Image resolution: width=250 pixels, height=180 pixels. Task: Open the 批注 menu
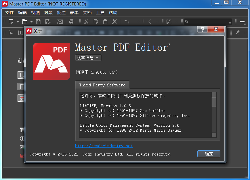pos(61,13)
